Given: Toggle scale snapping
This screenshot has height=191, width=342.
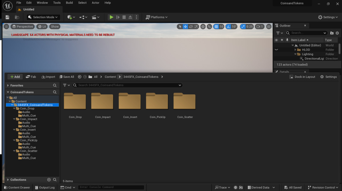Looking at the screenshot, I should tap(243, 27).
